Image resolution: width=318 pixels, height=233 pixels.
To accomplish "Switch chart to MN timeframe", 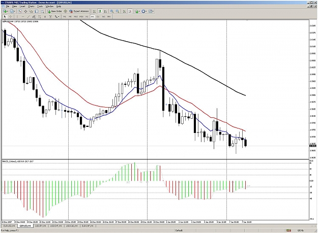I will coord(109,17).
